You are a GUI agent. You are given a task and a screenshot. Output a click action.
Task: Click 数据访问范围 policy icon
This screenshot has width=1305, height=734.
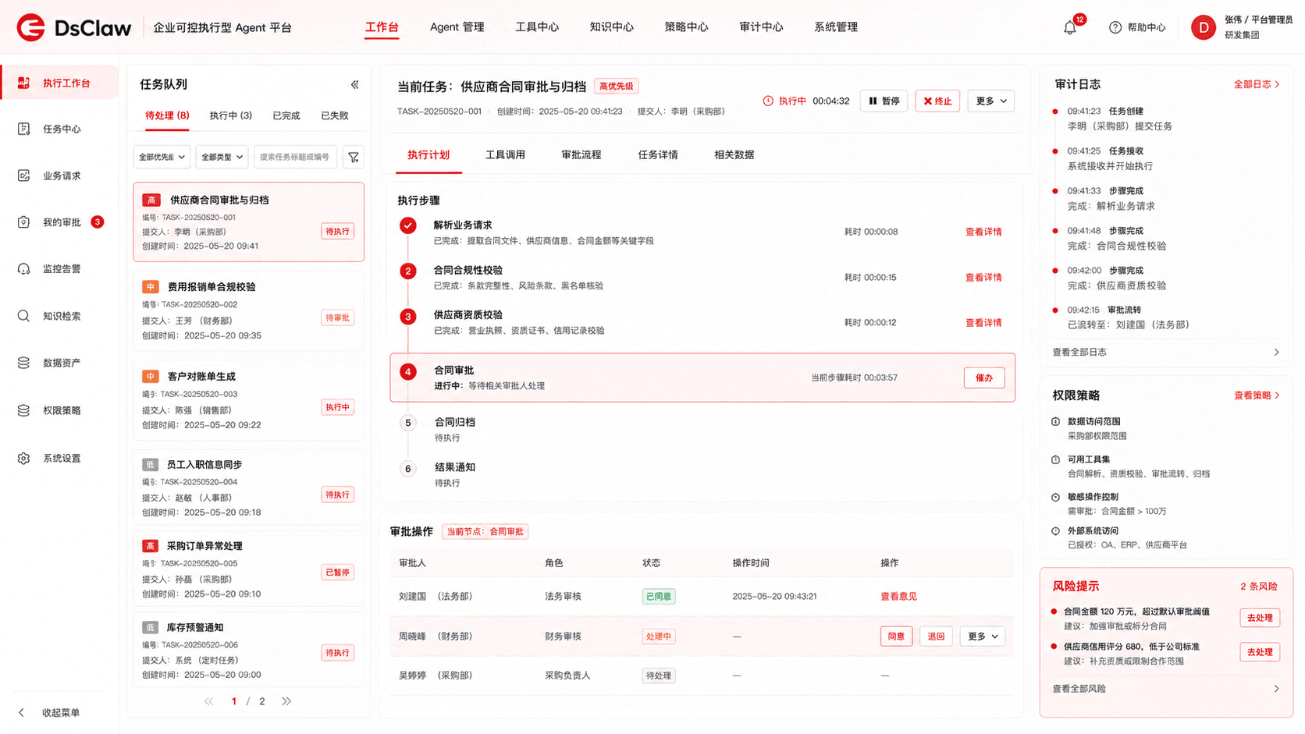(x=1055, y=421)
